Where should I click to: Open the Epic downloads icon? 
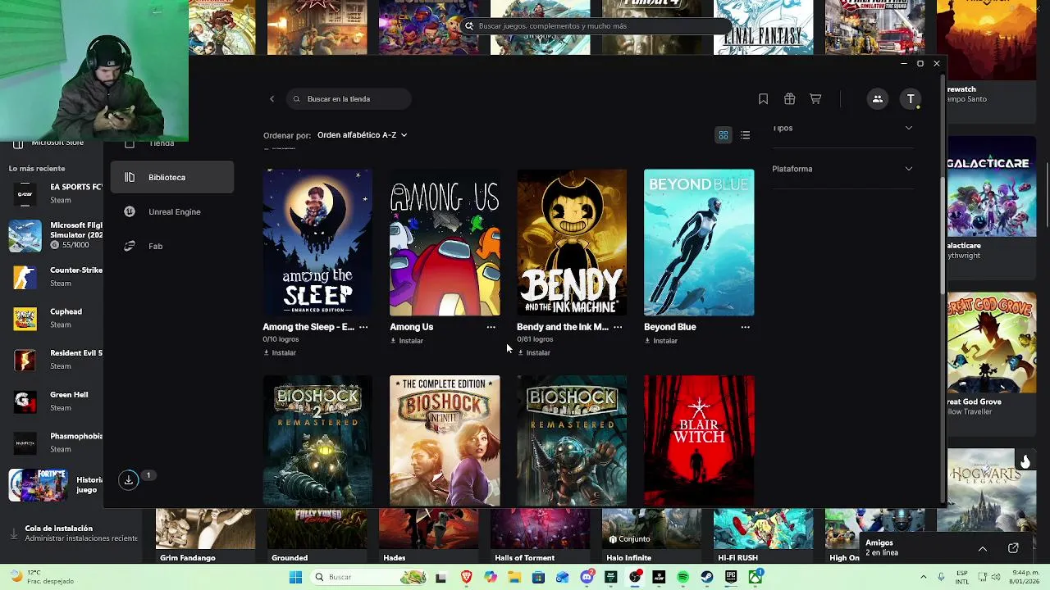[129, 480]
